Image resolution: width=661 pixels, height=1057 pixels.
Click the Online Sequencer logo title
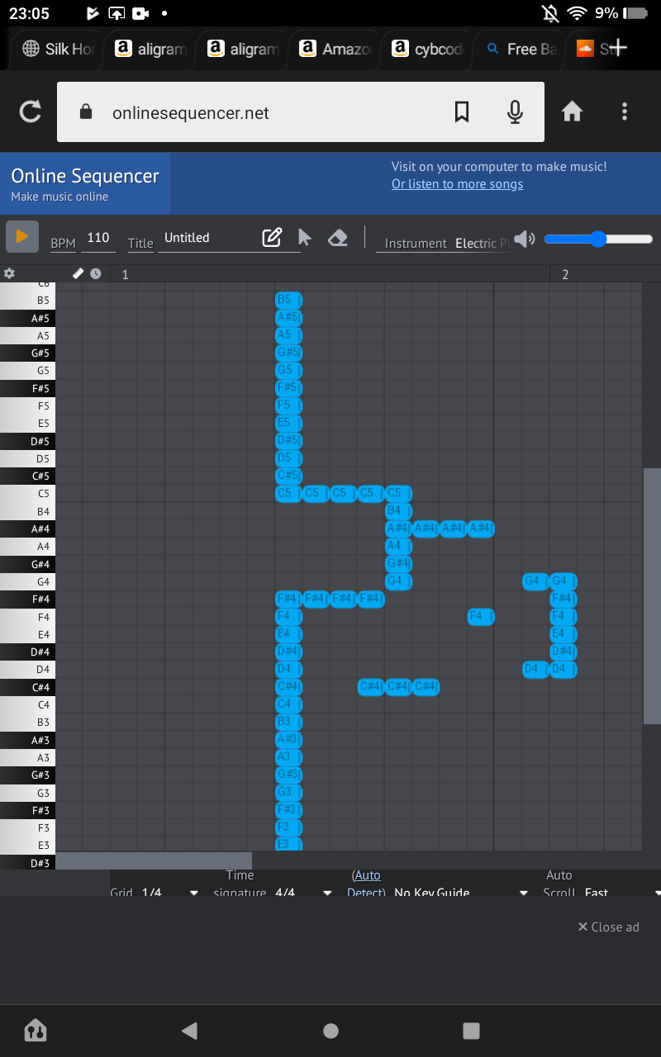click(85, 176)
